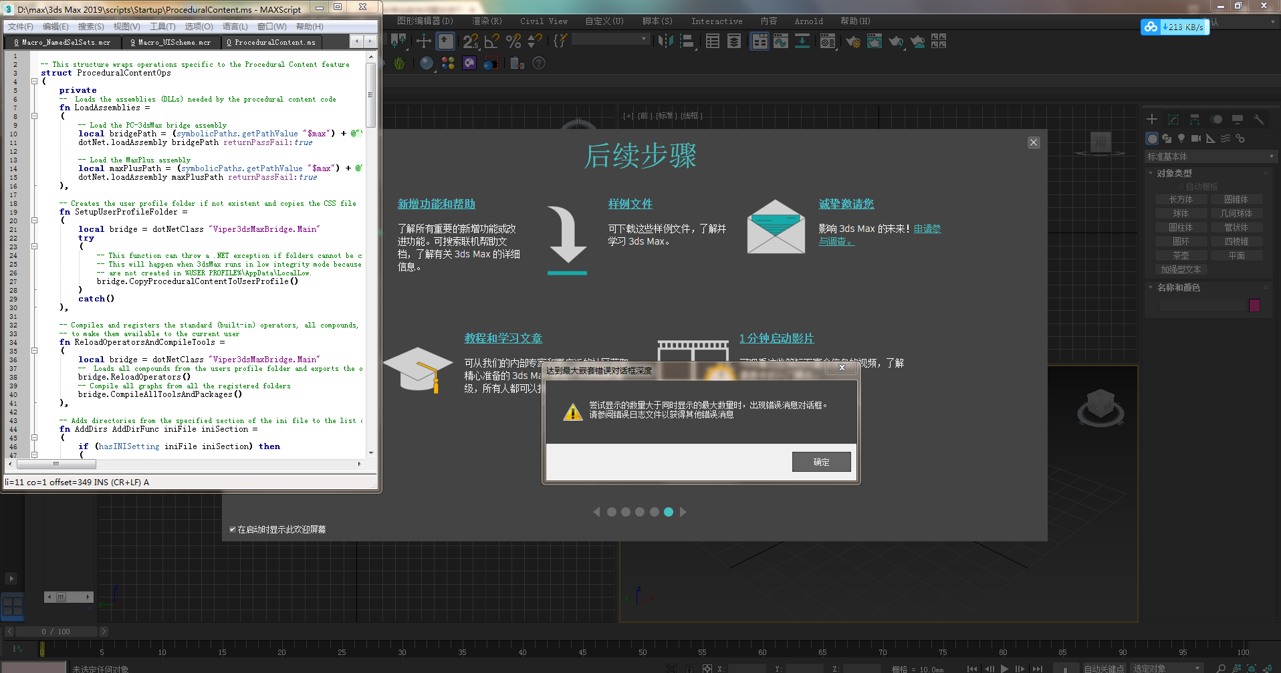Image resolution: width=1281 pixels, height=673 pixels.
Task: Select the Systems category icon
Action: point(1240,138)
